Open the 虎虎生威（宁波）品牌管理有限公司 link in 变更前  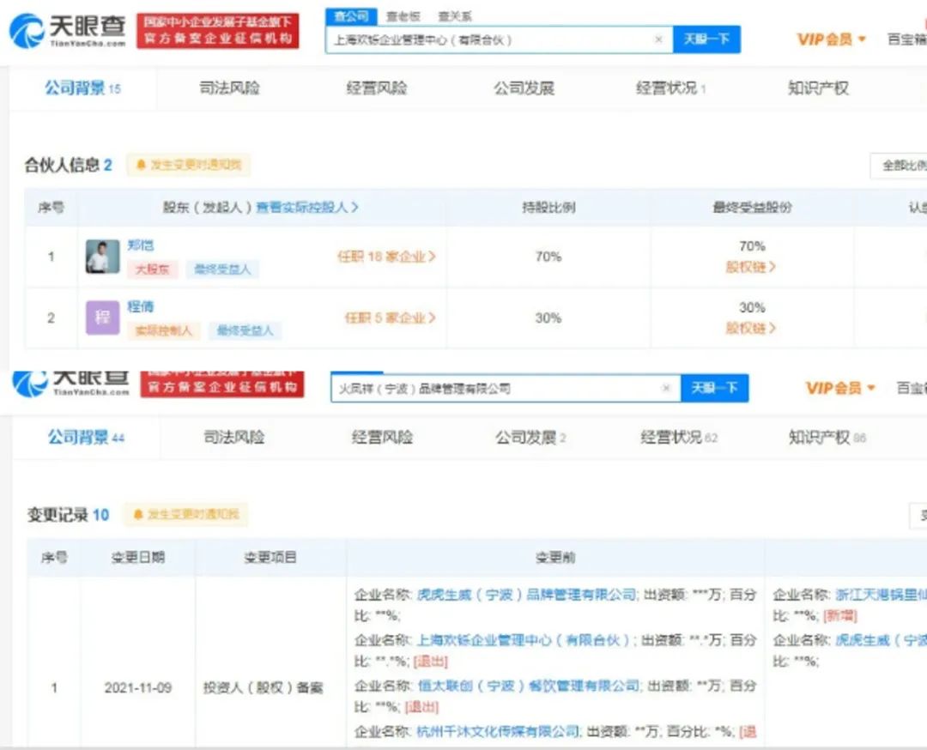[526, 595]
